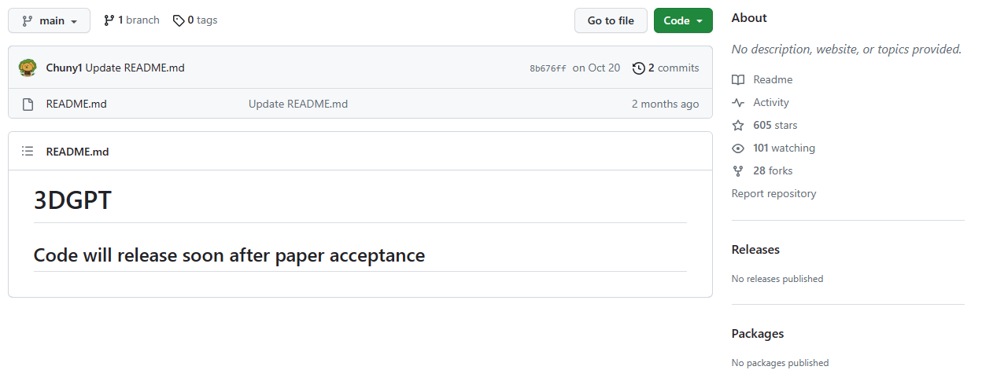Click the eye icon beside 101 watching
The image size is (982, 381).
pyautogui.click(x=738, y=148)
